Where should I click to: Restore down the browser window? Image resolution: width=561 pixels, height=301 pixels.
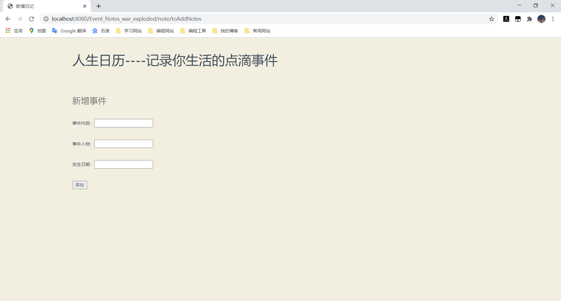[x=536, y=6]
